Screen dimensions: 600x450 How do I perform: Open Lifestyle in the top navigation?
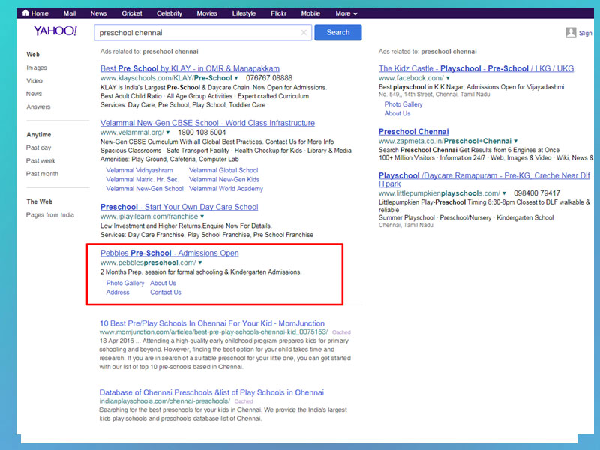click(244, 13)
